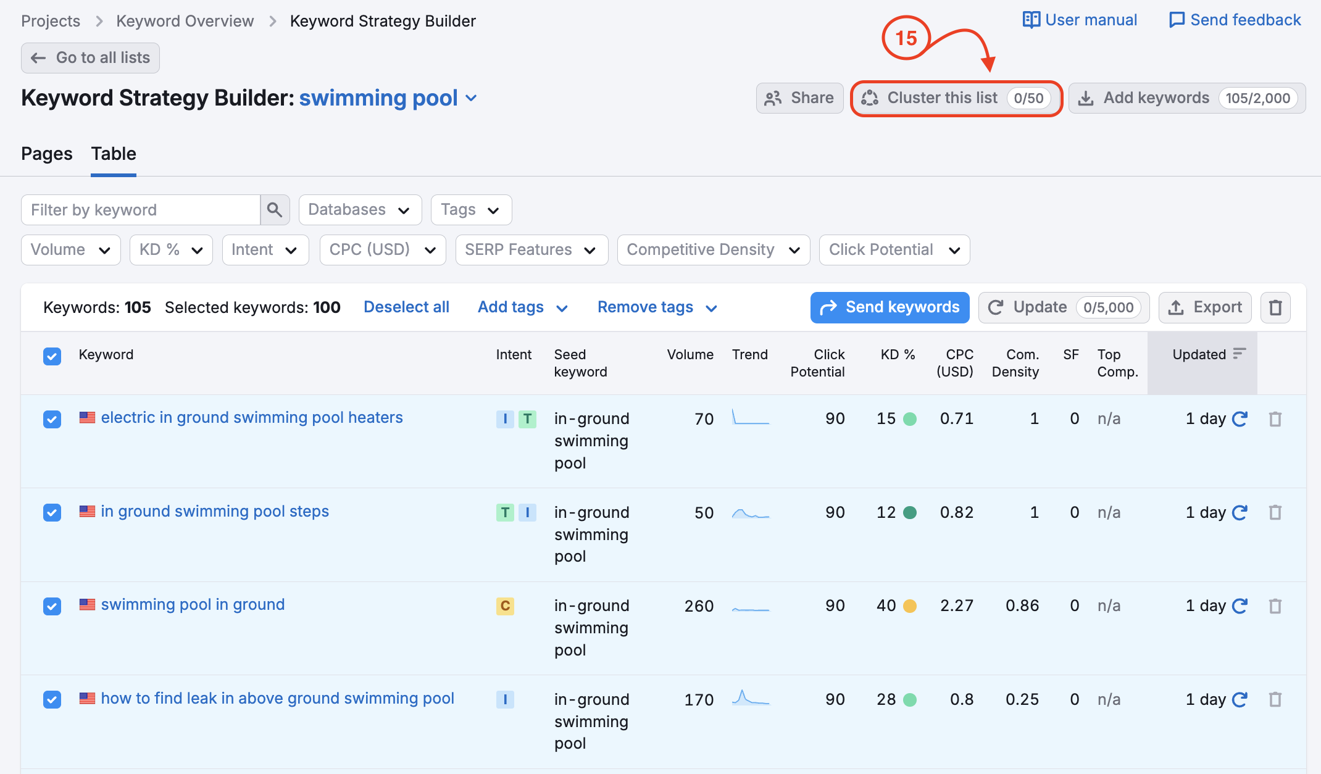Switch to the Pages tab
1321x774 pixels.
(x=46, y=154)
